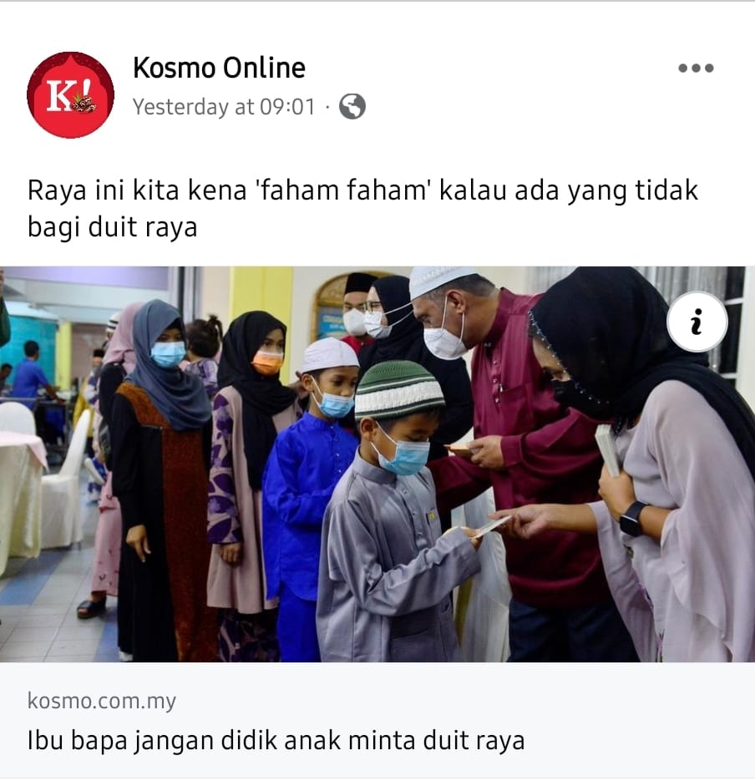Open headline 'Ibu bapa jangan didik anak minta duit raya'
The image size is (755, 781).
point(276,740)
